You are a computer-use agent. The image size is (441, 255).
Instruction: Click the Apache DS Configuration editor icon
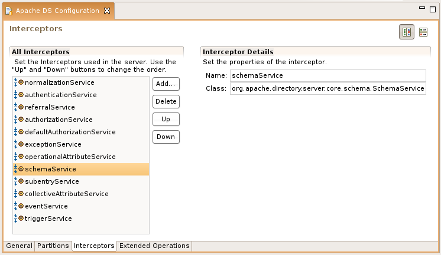pos(8,11)
